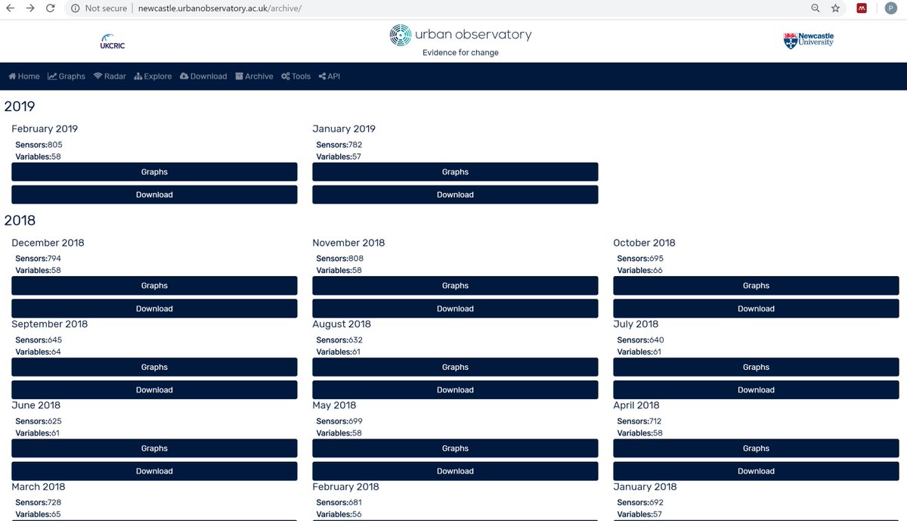The image size is (907, 521).
Task: Click the zoom magnifier icon in address bar
Action: 816,8
